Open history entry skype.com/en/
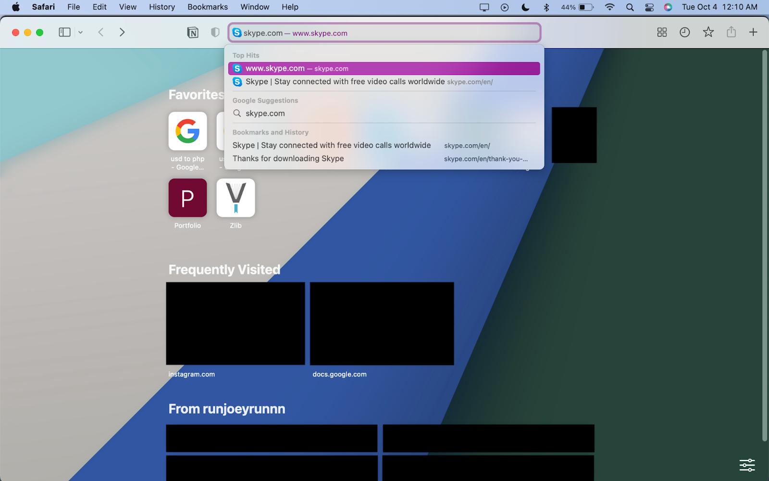769x481 pixels. pos(384,145)
